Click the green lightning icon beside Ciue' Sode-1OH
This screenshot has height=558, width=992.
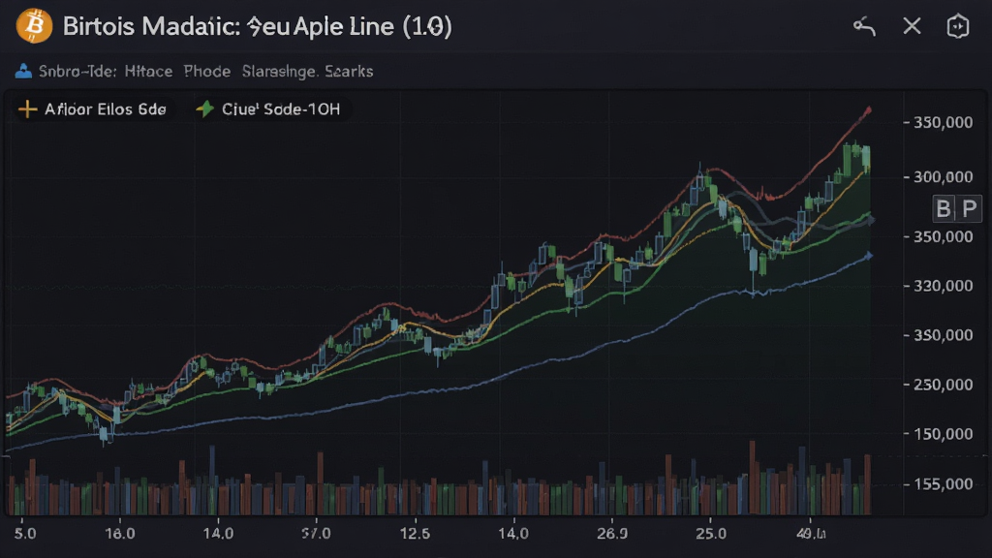[x=204, y=109]
